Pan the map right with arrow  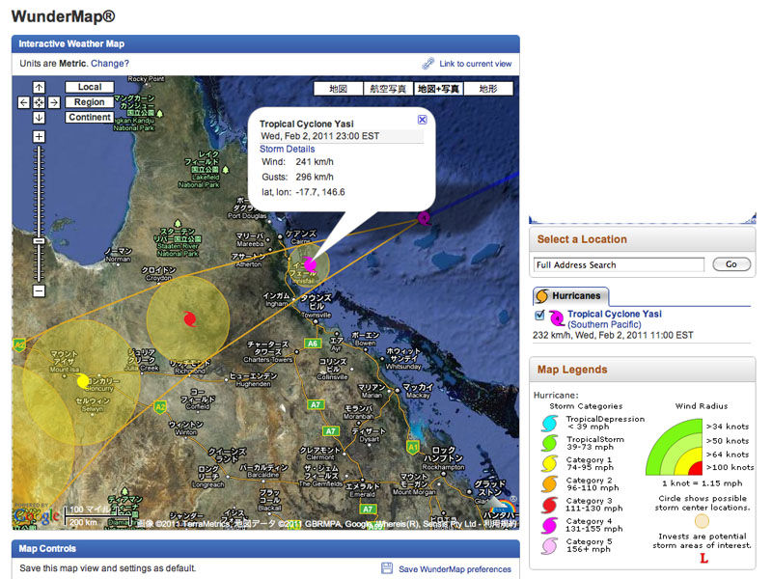pos(54,102)
